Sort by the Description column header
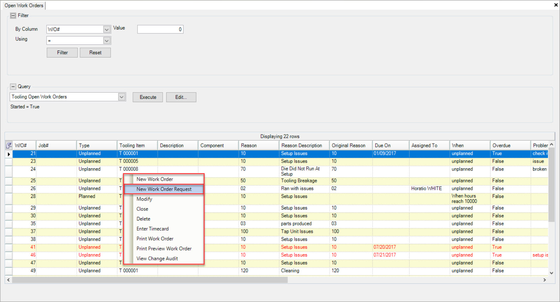This screenshot has height=302, width=560. 178,145
